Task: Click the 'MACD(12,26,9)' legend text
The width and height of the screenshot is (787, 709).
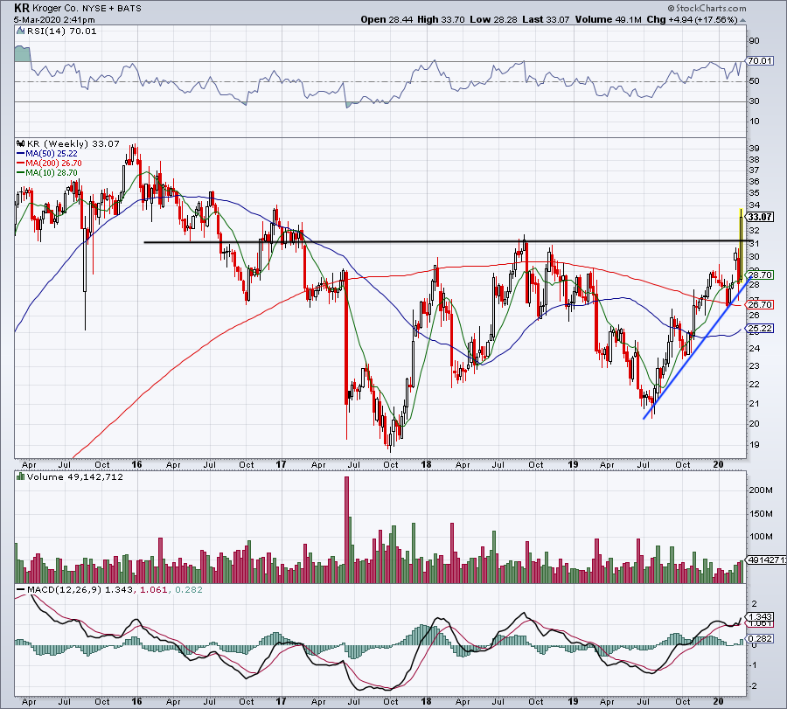Action: (64, 589)
